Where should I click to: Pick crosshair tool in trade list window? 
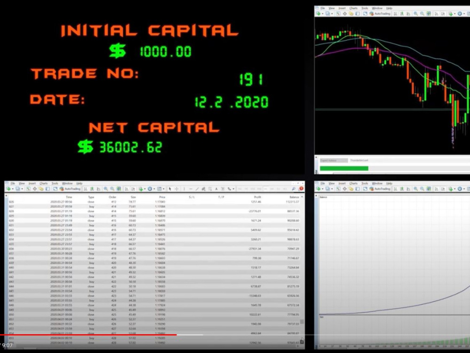(177, 189)
